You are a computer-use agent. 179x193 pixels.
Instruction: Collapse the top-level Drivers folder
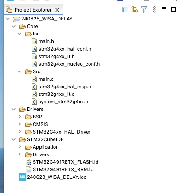(x=14, y=109)
